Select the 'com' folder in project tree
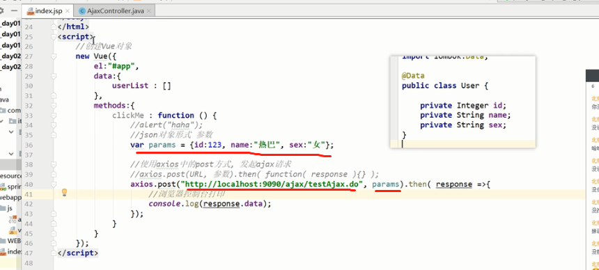Screen dimensions: 599x270 [x=14, y=111]
